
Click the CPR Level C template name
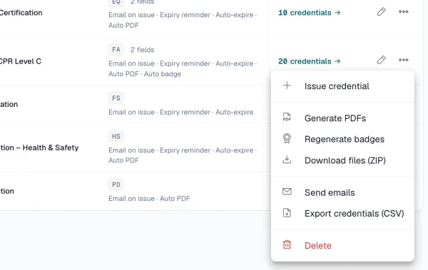[x=21, y=61]
